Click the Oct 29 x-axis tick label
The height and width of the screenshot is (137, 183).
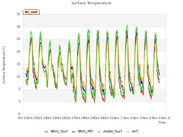pyautogui.click(x=89, y=118)
